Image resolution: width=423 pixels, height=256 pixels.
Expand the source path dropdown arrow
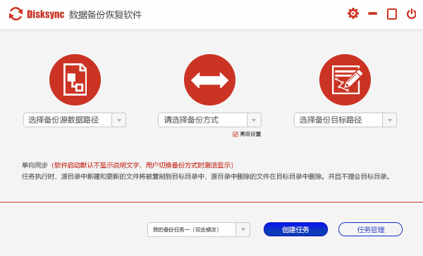coord(119,120)
